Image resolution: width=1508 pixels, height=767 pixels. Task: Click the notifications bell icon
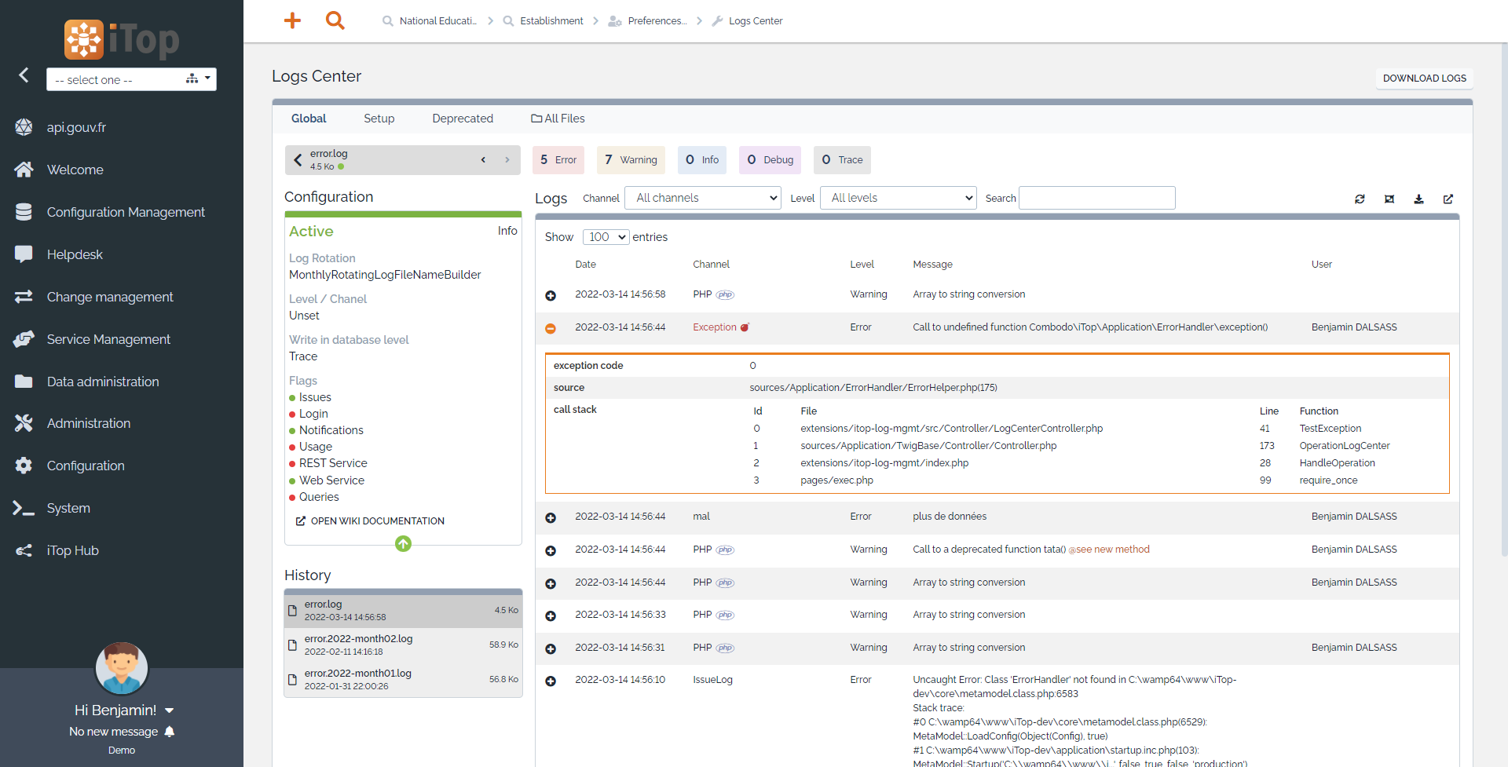170,732
